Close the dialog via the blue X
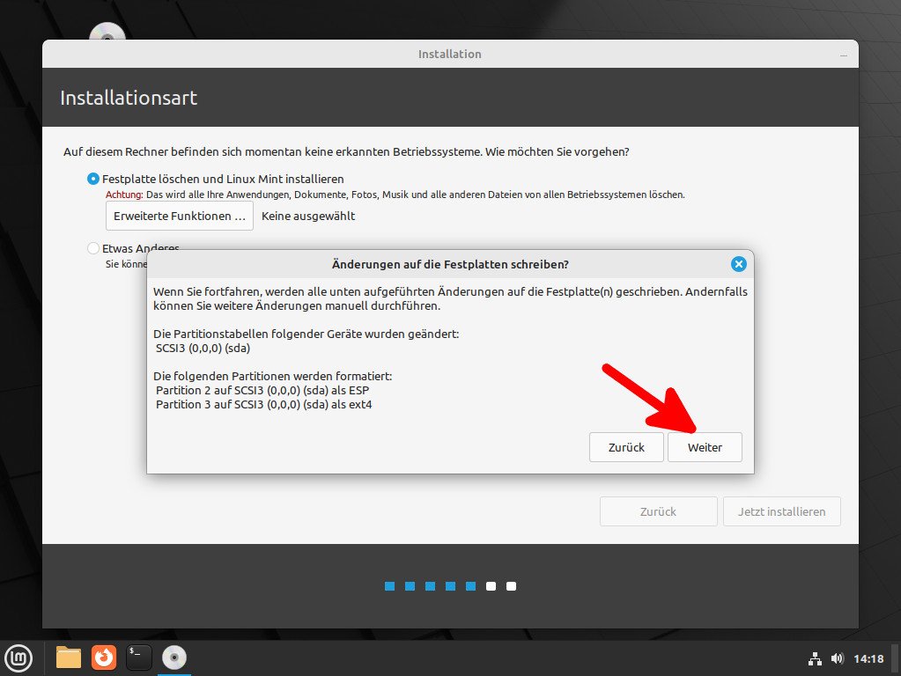Screen dimensions: 901x676 [x=738, y=263]
